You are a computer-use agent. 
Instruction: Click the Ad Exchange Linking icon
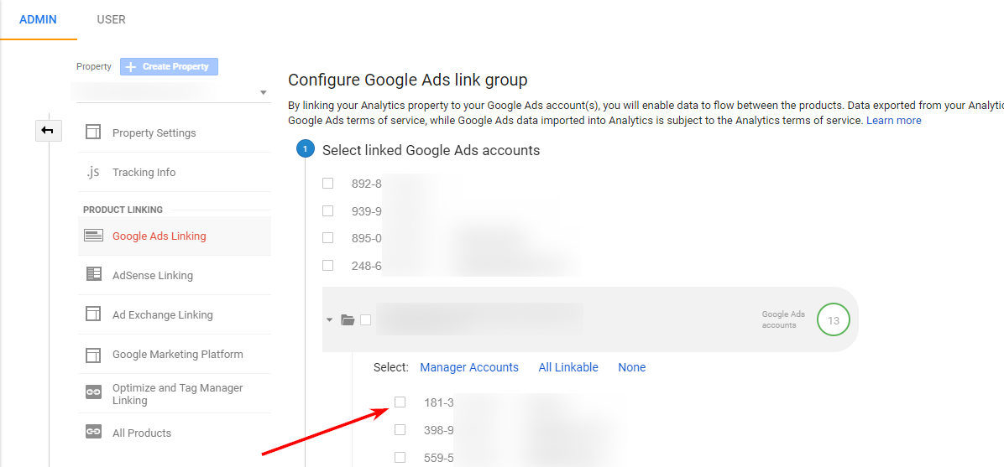click(x=93, y=314)
